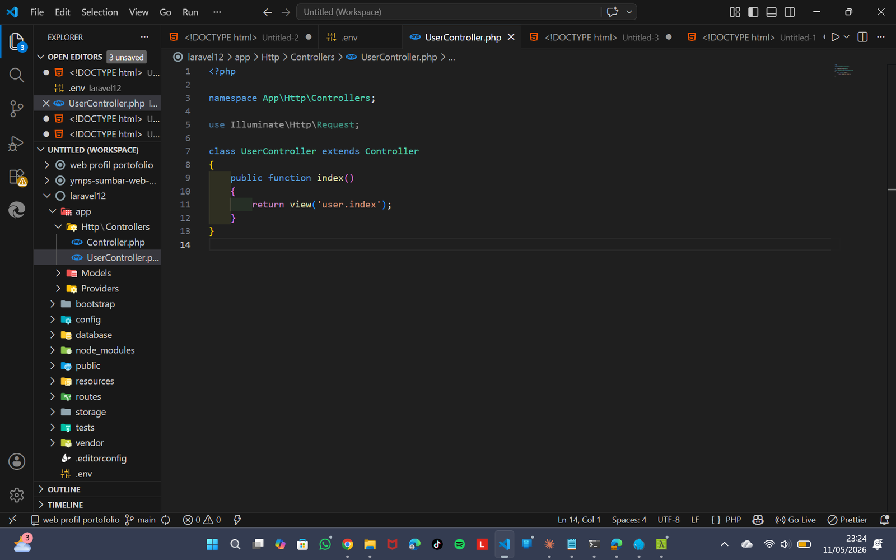Open Google Chrome from the taskbar
The image size is (896, 560).
[347, 544]
